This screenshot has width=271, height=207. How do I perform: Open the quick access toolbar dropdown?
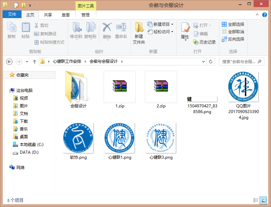pyautogui.click(x=30, y=5)
